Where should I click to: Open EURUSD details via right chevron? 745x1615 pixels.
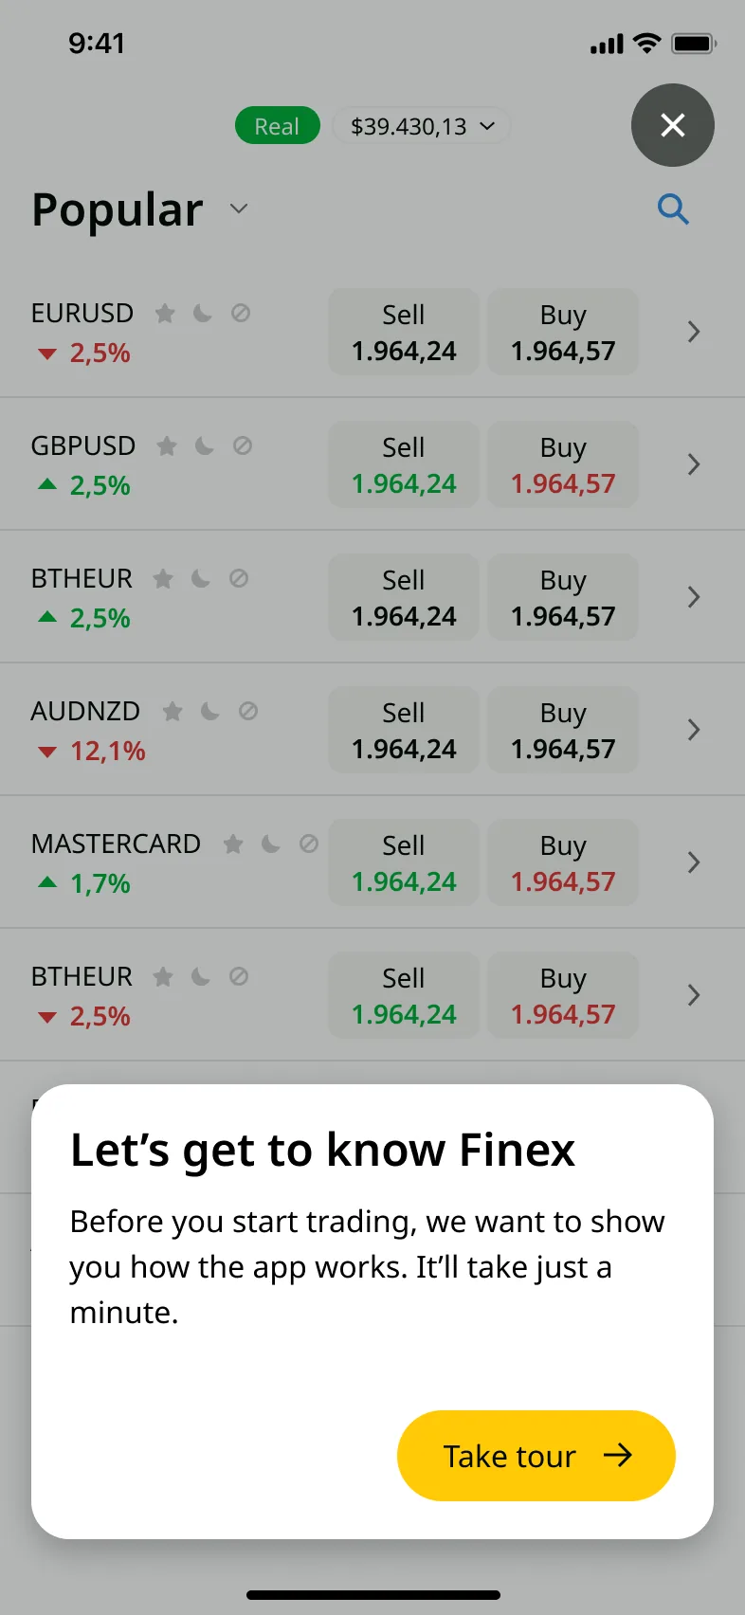694,332
